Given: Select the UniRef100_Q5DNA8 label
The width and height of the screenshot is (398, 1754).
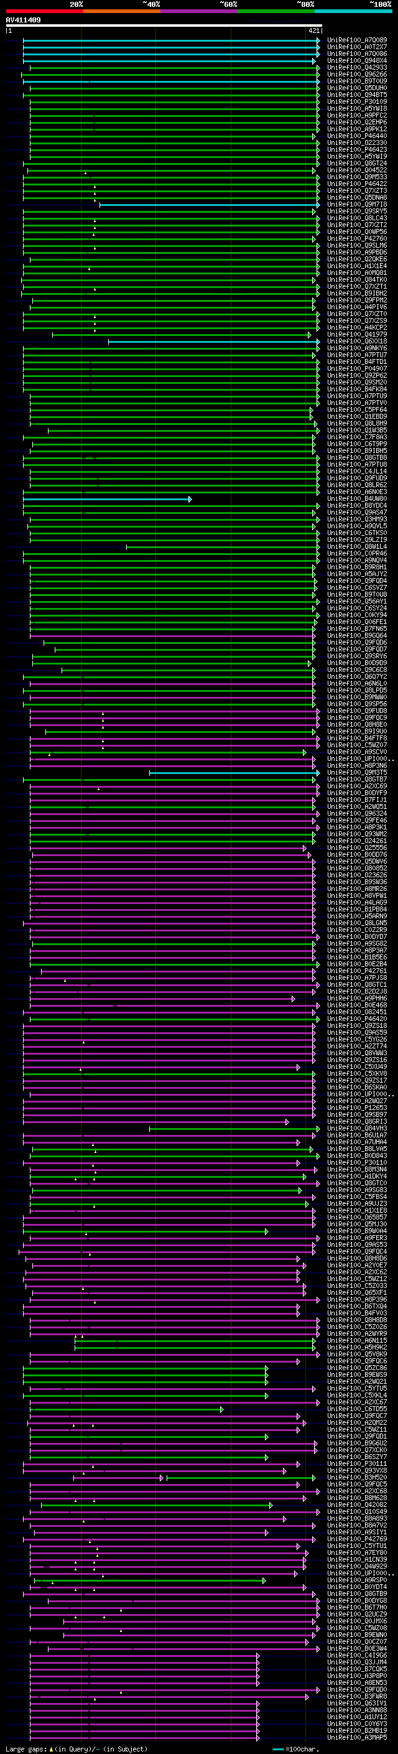Looking at the screenshot, I should click(x=357, y=197).
